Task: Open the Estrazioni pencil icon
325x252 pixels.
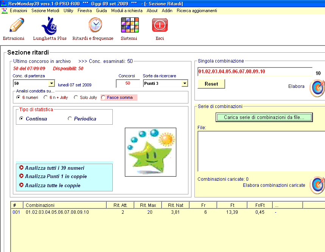Action: (x=17, y=25)
